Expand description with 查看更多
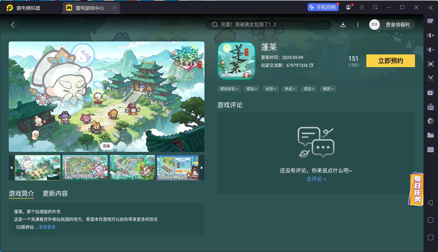The height and width of the screenshot is (252, 438). coord(47,227)
